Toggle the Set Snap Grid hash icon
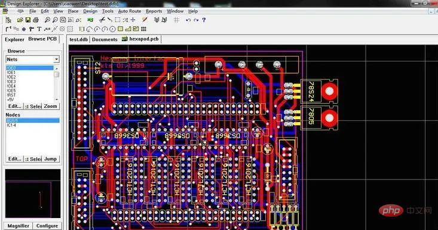This screenshot has width=438, height=230. pos(176,20)
